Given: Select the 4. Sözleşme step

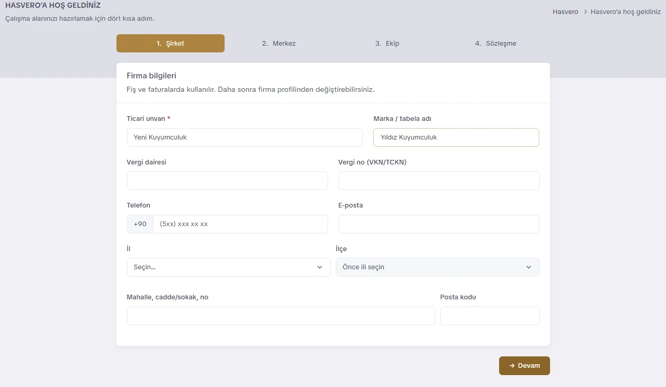Looking at the screenshot, I should click(495, 44).
